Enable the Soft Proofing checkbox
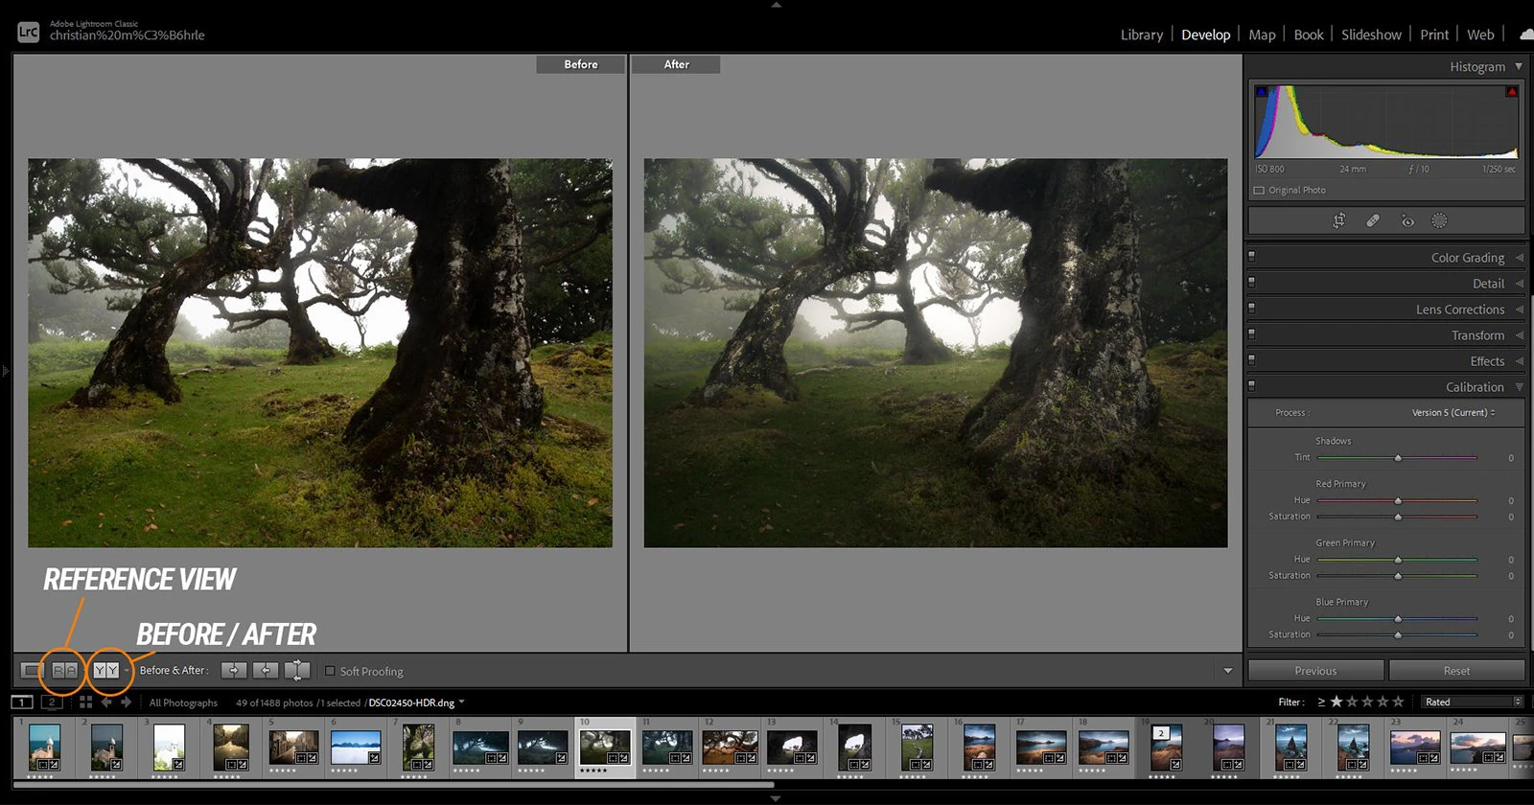This screenshot has height=805, width=1534. (330, 671)
